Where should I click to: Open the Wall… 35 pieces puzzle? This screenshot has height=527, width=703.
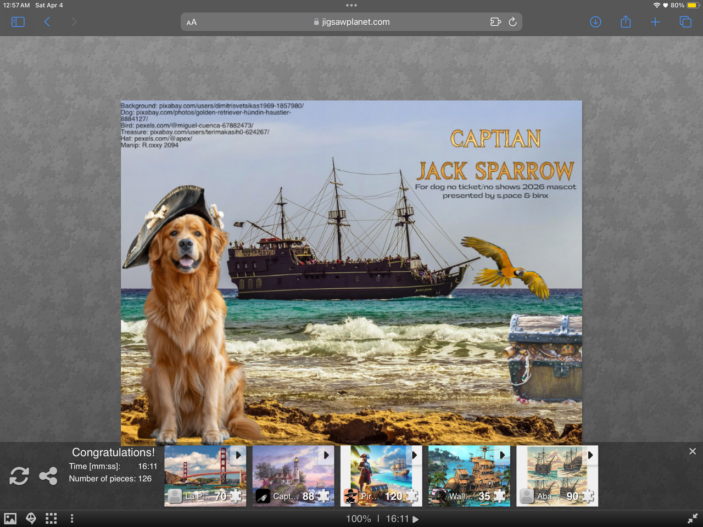pyautogui.click(x=469, y=476)
